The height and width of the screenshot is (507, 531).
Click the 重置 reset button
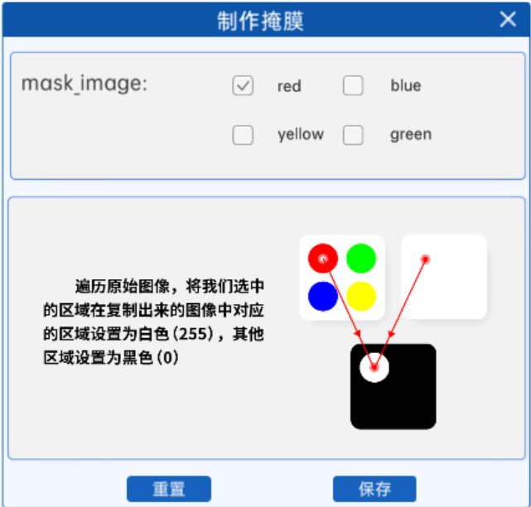click(x=169, y=489)
